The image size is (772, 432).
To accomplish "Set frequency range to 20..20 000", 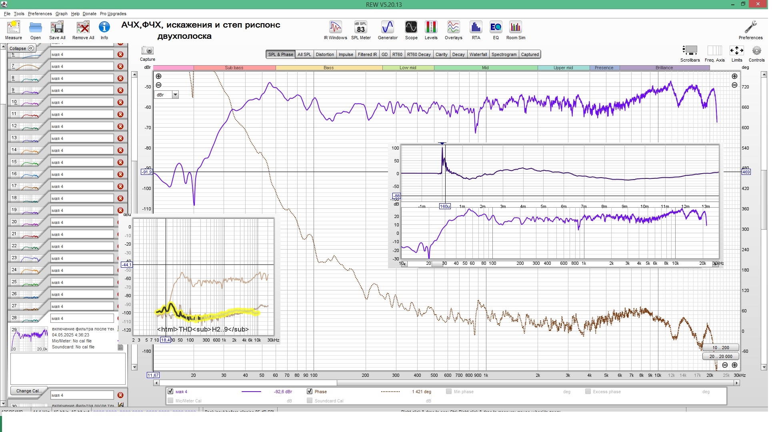I will (720, 356).
